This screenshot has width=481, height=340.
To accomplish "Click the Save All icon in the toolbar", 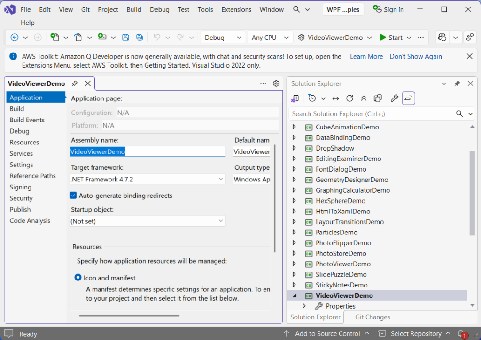I will tap(139, 37).
